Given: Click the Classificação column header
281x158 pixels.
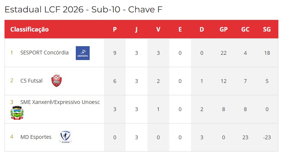Looking at the screenshot, I should pos(29,29).
